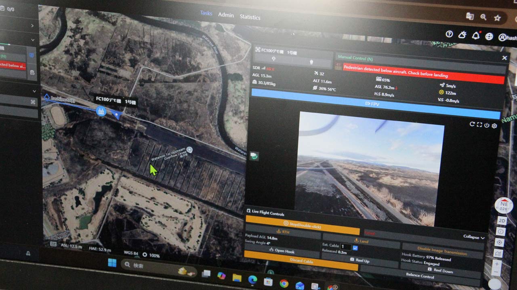Expand FPV feed to fullscreen
The height and width of the screenshot is (290, 517).
pyautogui.click(x=479, y=125)
